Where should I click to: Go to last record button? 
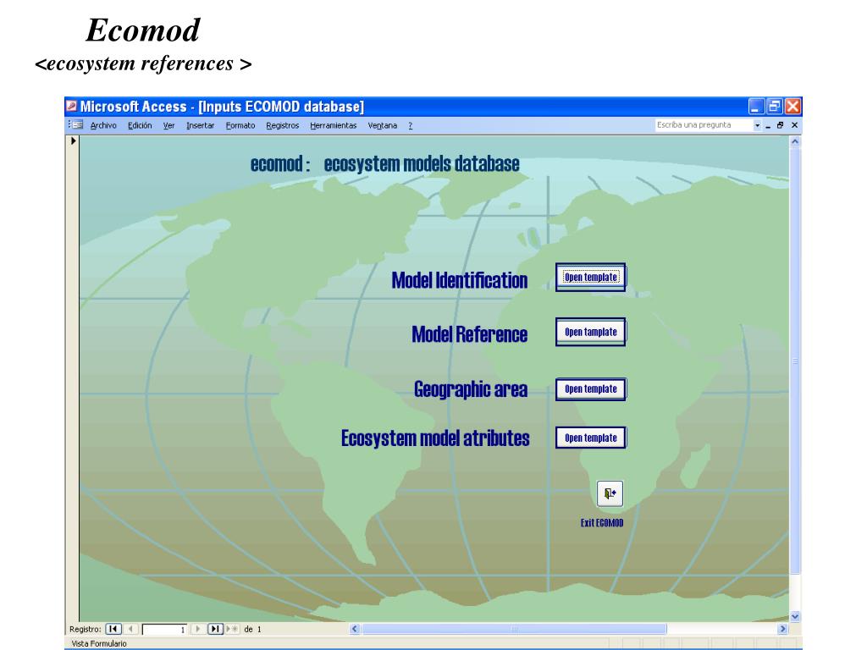click(x=215, y=629)
